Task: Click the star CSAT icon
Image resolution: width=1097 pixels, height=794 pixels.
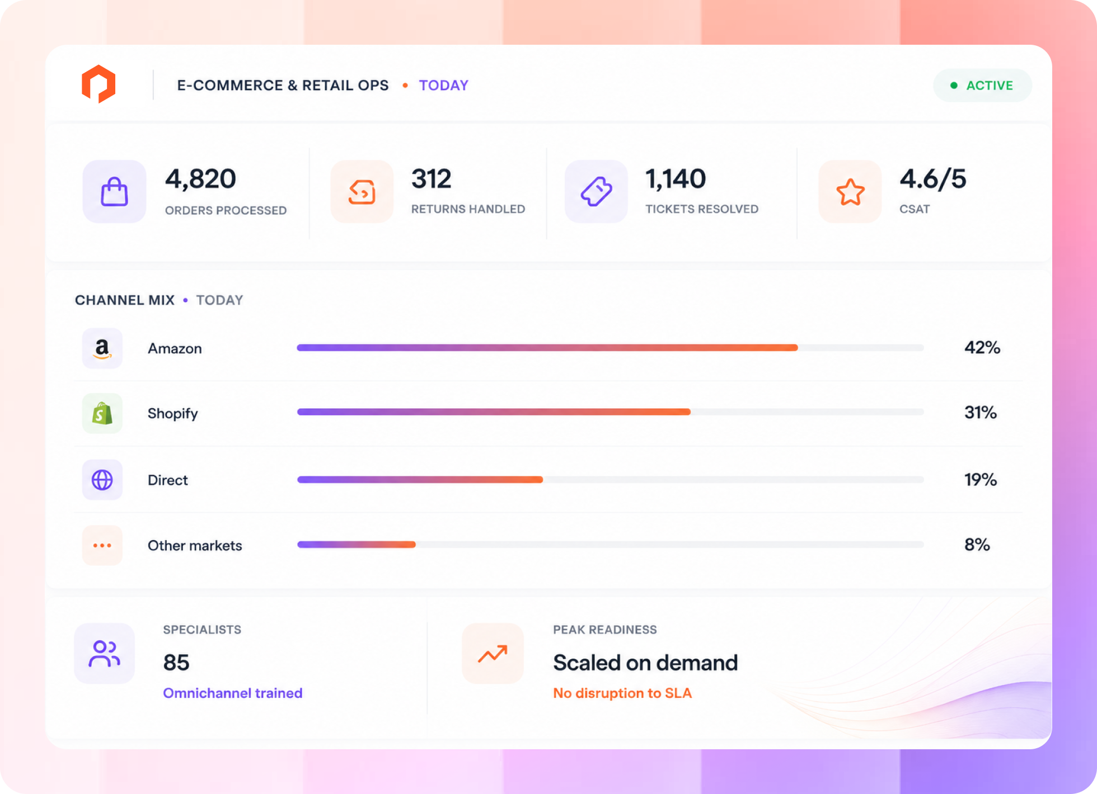Action: (x=850, y=192)
